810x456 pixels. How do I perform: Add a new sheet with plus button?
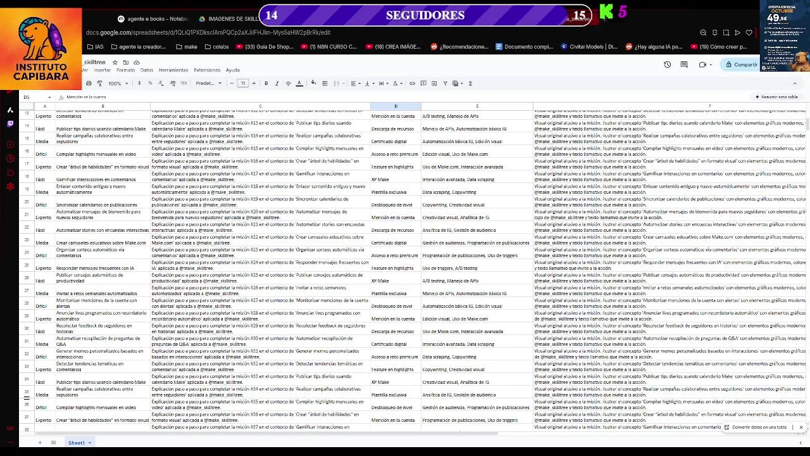pos(39,443)
